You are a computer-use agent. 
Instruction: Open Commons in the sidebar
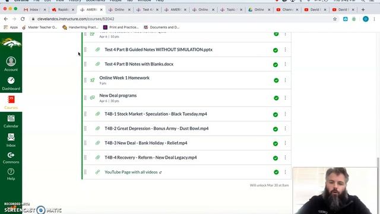click(11, 158)
